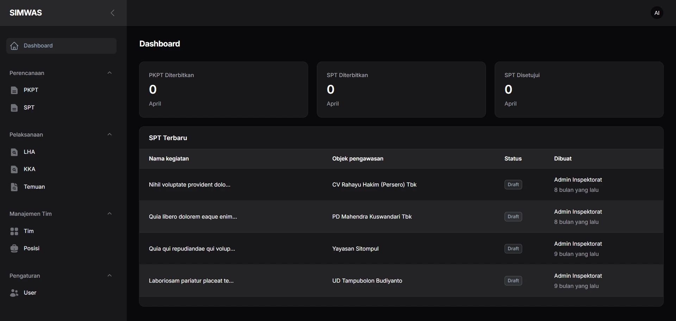Screen dimensions: 676x321
Task: Collapse the Pelaksanaan section chevron
Action: click(x=109, y=134)
